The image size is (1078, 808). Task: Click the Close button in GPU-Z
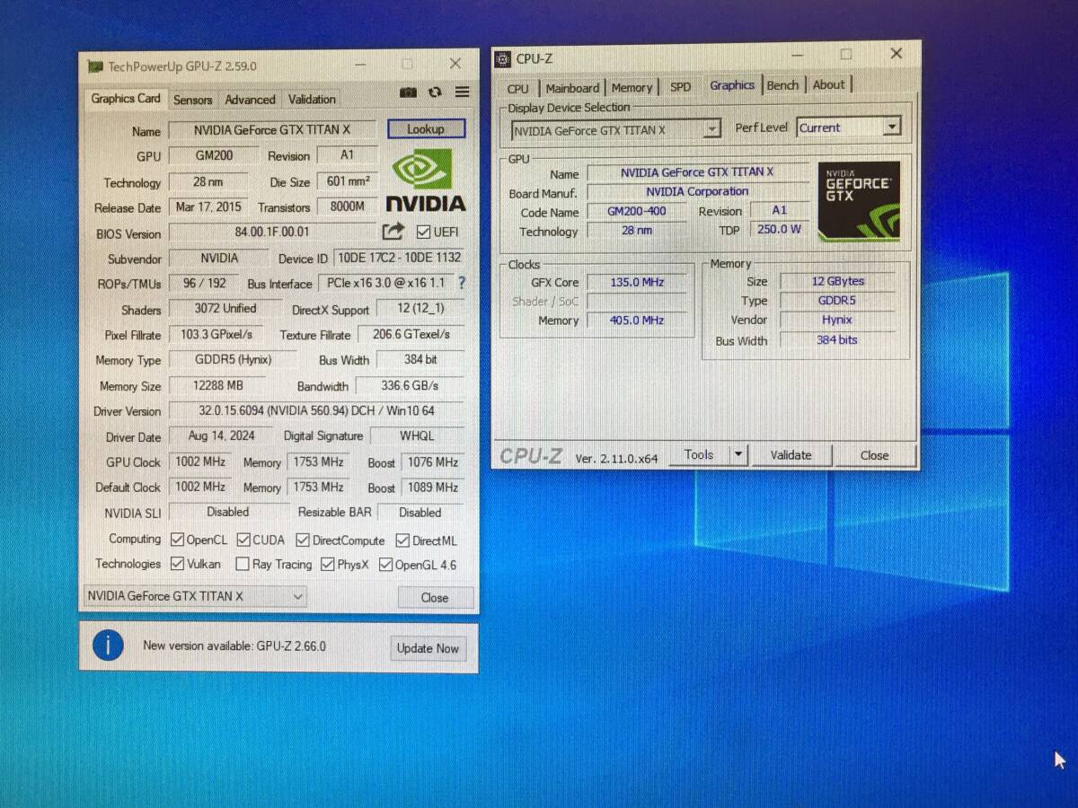(x=435, y=597)
